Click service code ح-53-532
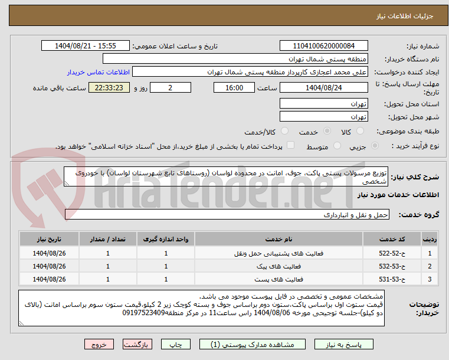Image resolution: width=449 pixels, height=360 pixels. pyautogui.click(x=392, y=266)
